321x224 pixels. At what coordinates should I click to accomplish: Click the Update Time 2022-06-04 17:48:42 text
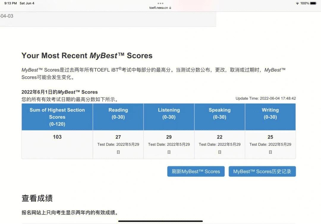click(265, 98)
